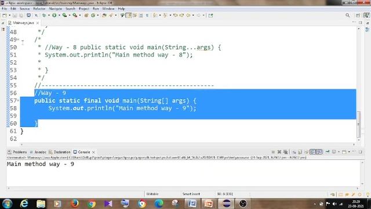
Task: Click the Open Perspective icon
Action: tap(358, 16)
